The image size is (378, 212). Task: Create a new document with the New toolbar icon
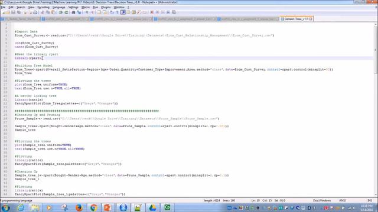click(3, 12)
